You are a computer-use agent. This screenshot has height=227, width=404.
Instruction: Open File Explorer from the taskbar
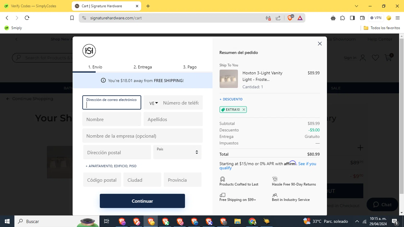tap(238, 221)
